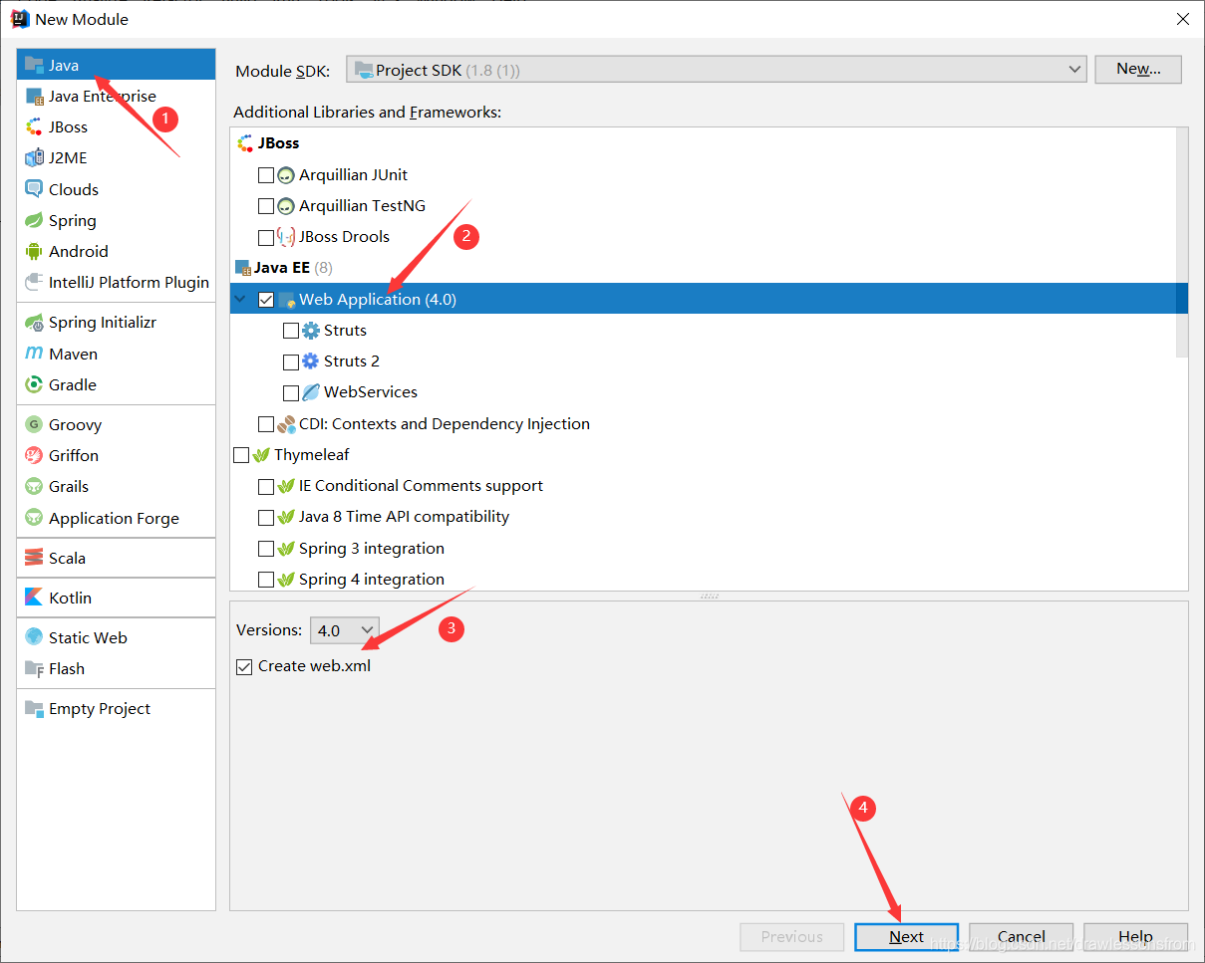This screenshot has height=963, width=1205.
Task: Click the Clouds icon
Action: (35, 189)
